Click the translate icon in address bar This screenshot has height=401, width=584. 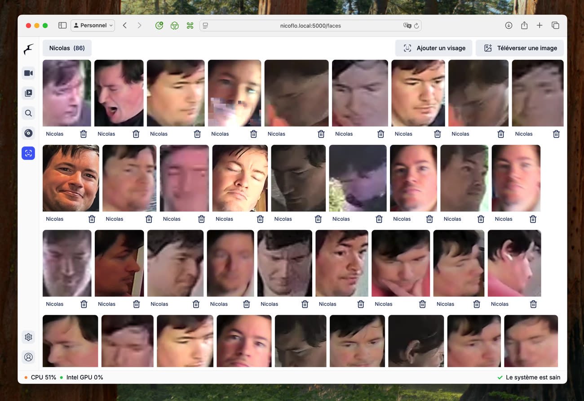point(407,26)
